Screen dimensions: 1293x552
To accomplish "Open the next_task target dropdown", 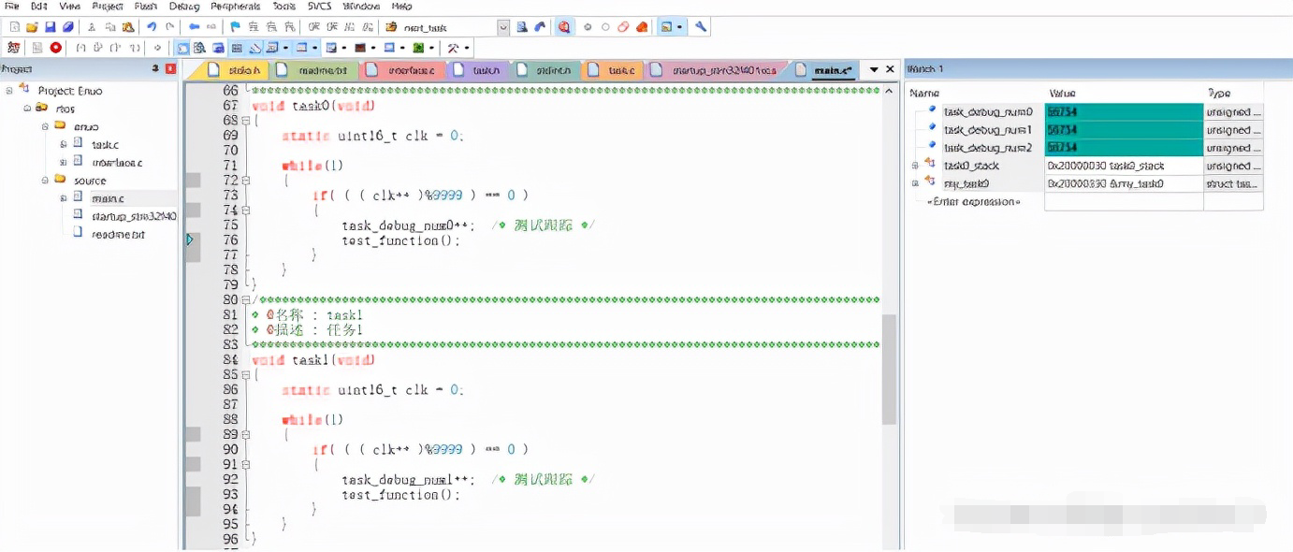I will 503,28.
